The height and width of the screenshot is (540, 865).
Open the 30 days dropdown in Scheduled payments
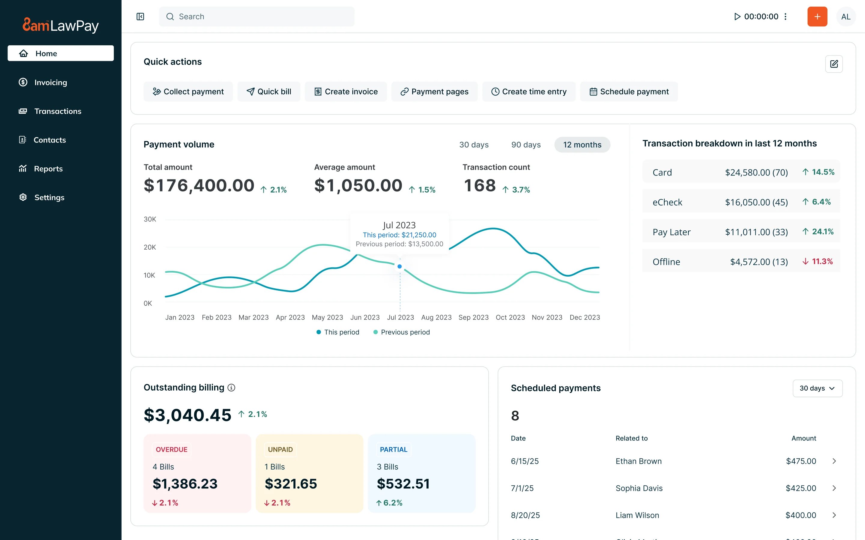[x=818, y=388]
